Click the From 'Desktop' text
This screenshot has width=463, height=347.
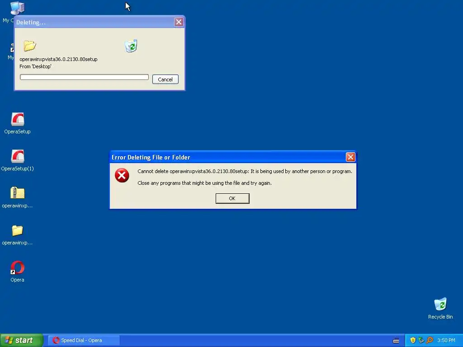click(35, 66)
